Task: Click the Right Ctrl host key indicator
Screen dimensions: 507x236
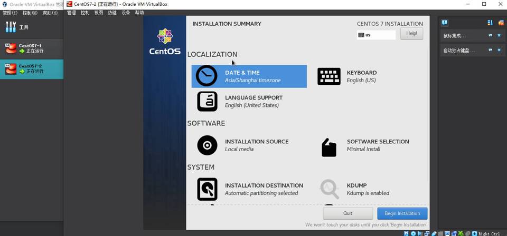Action: pyautogui.click(x=489, y=233)
